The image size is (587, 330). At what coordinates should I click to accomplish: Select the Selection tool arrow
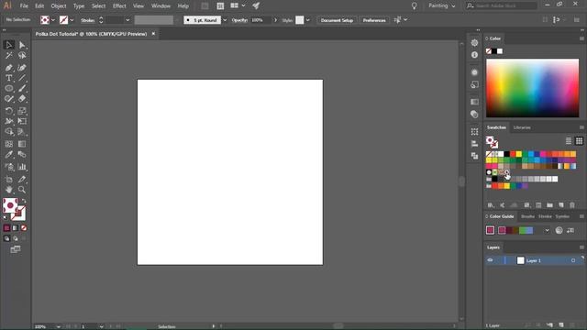8,45
